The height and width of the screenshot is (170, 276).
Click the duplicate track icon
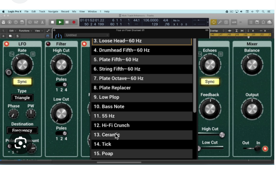pyautogui.click(x=10, y=36)
